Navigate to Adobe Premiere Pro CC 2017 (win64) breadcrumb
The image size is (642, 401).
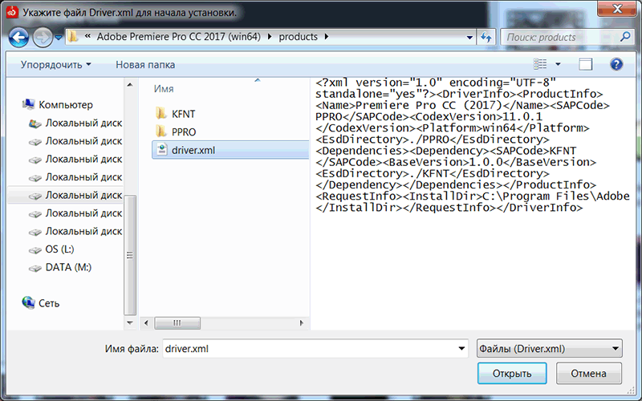coord(178,36)
